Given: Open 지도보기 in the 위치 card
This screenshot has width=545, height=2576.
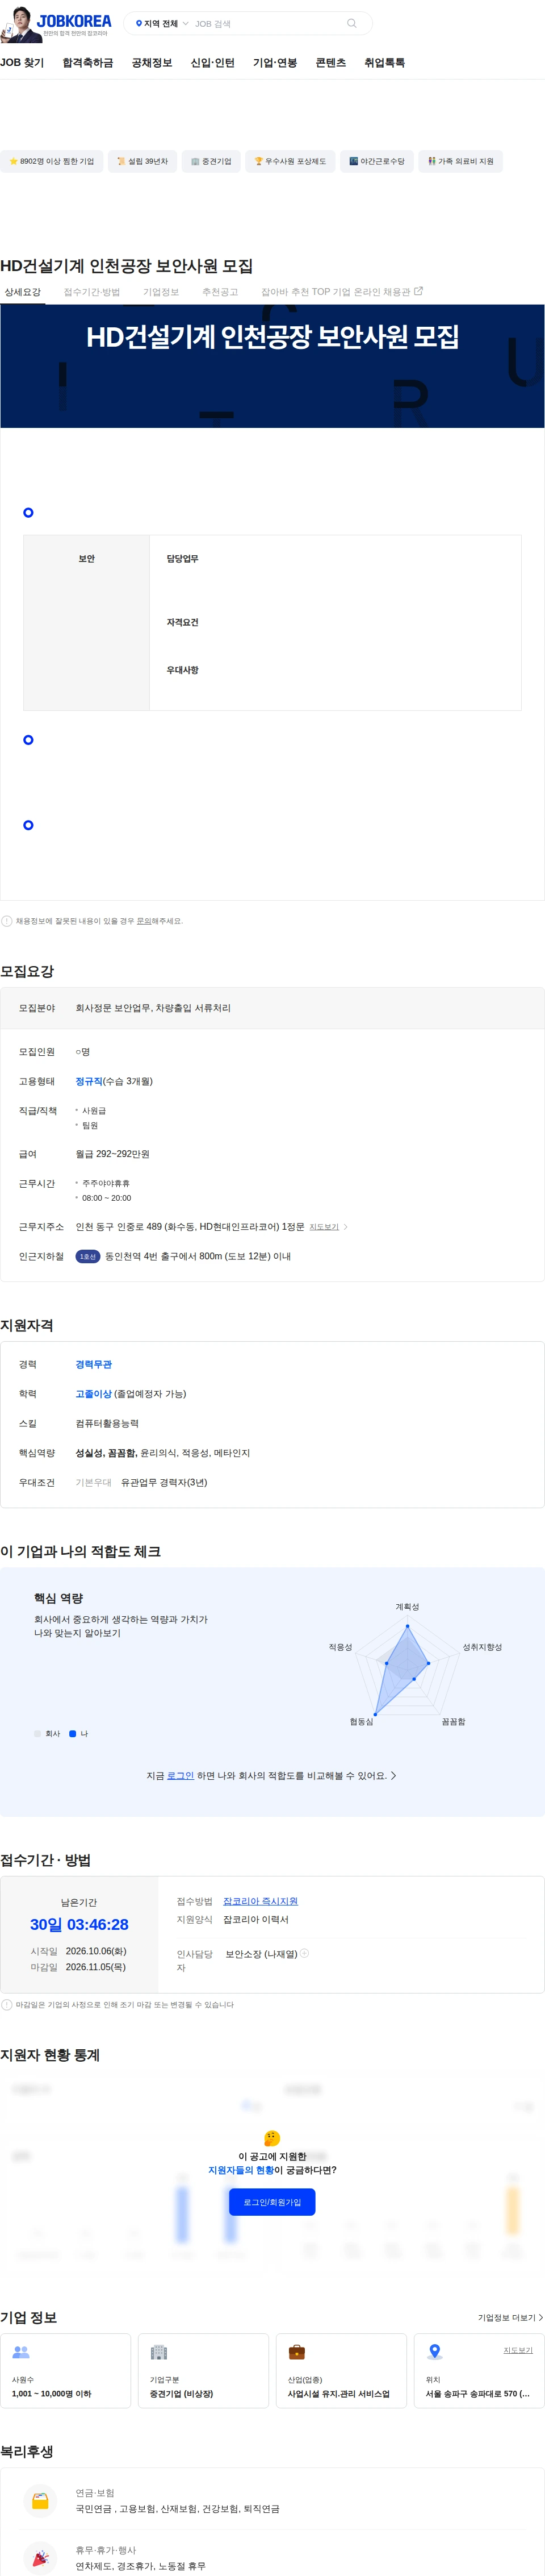Looking at the screenshot, I should click(x=517, y=2350).
